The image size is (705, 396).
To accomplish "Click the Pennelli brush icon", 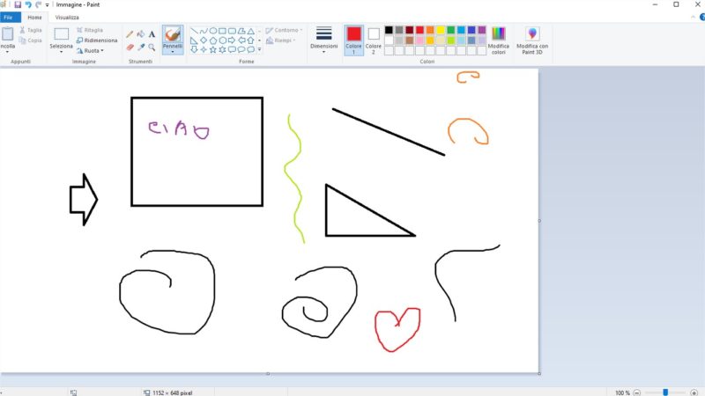I will click(172, 34).
